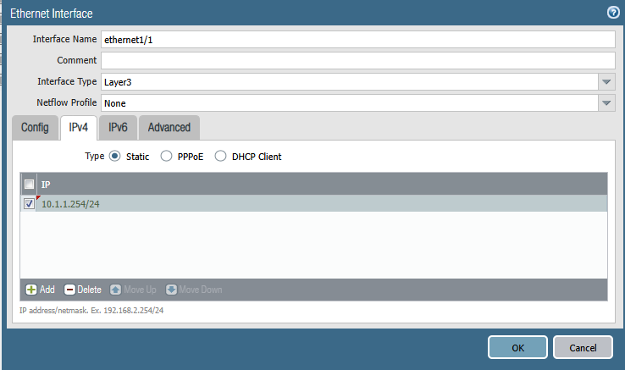Switch to the IPv4 tab
Image resolution: width=625 pixels, height=370 pixels.
coord(79,128)
